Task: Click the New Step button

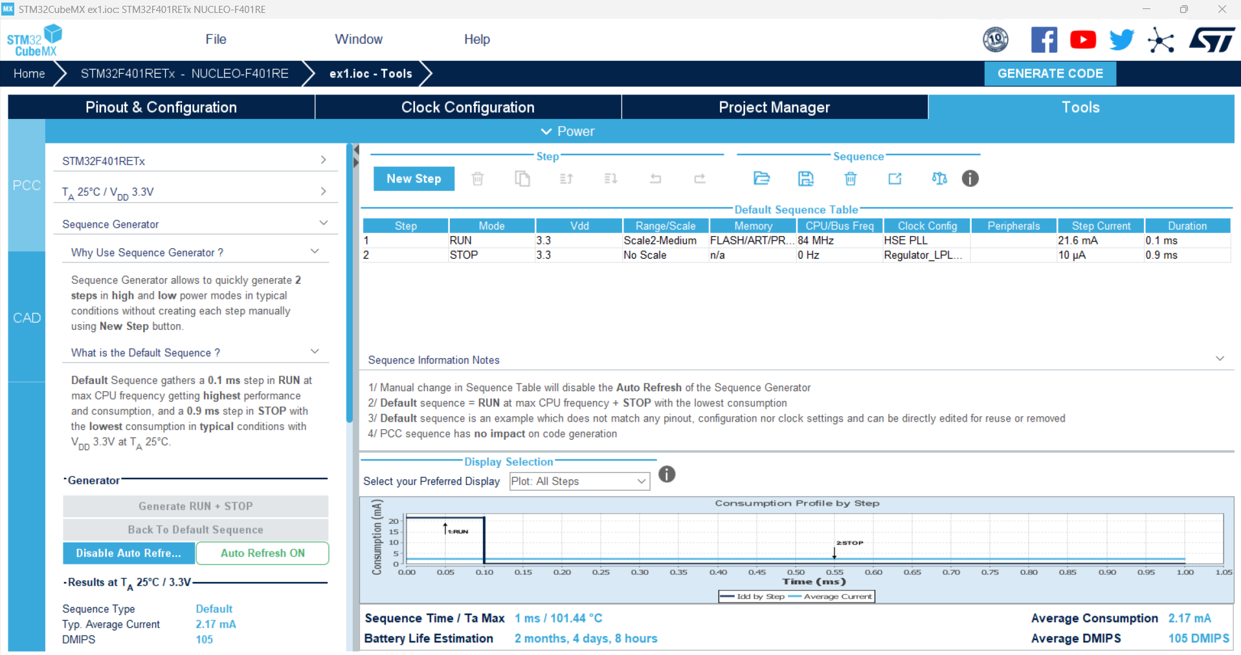Action: [x=414, y=178]
